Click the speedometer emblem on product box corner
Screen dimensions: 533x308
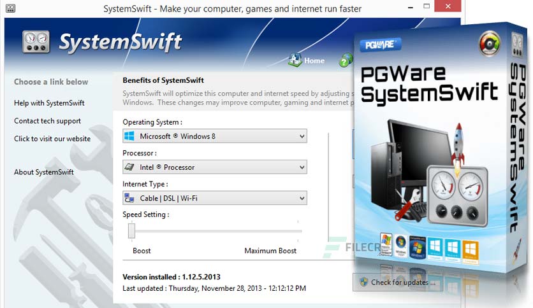(x=490, y=43)
